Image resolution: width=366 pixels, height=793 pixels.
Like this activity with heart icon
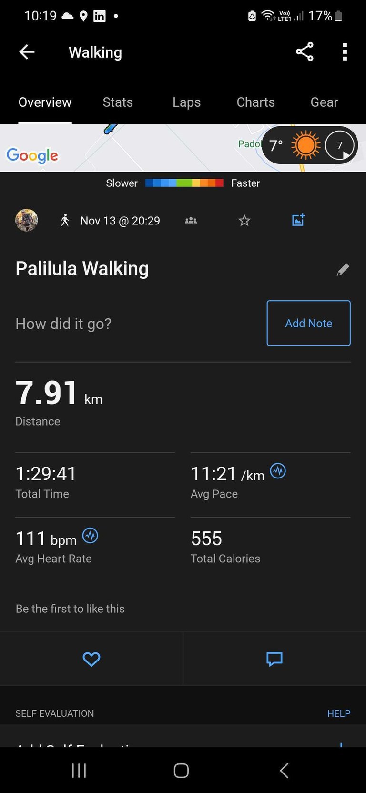click(91, 659)
